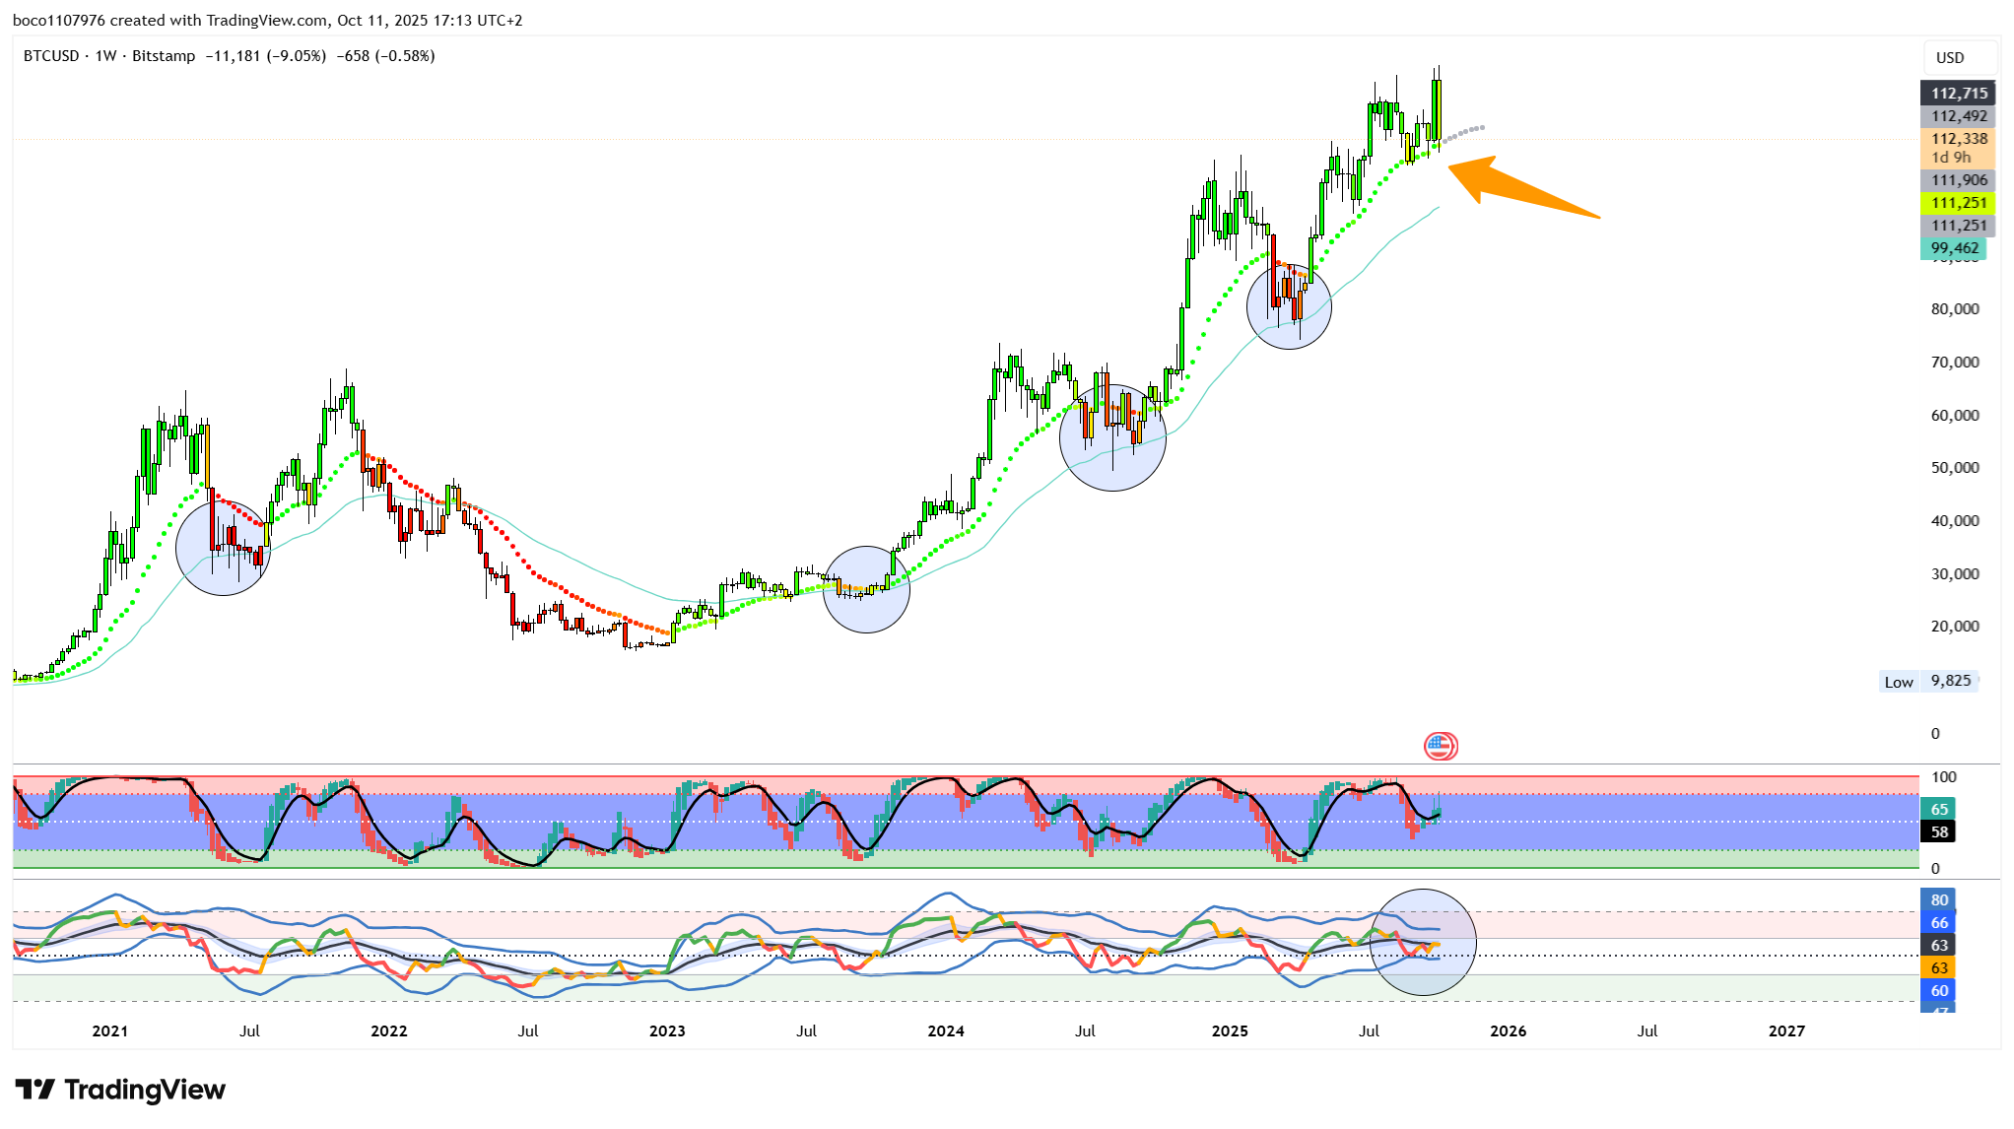This screenshot has width=2014, height=1129.
Task: Click the TradingView.com attribution text at top
Action: [266, 20]
